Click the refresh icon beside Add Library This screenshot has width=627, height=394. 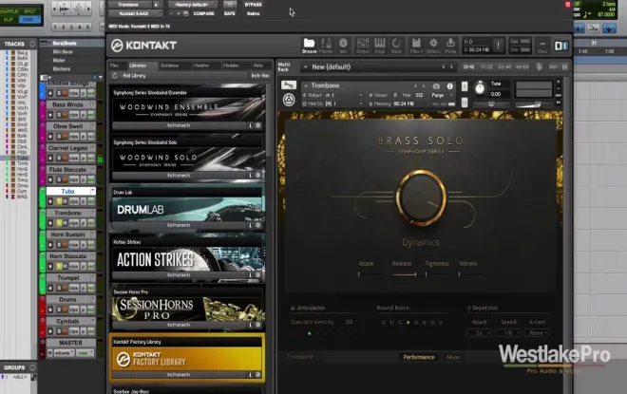pos(115,76)
